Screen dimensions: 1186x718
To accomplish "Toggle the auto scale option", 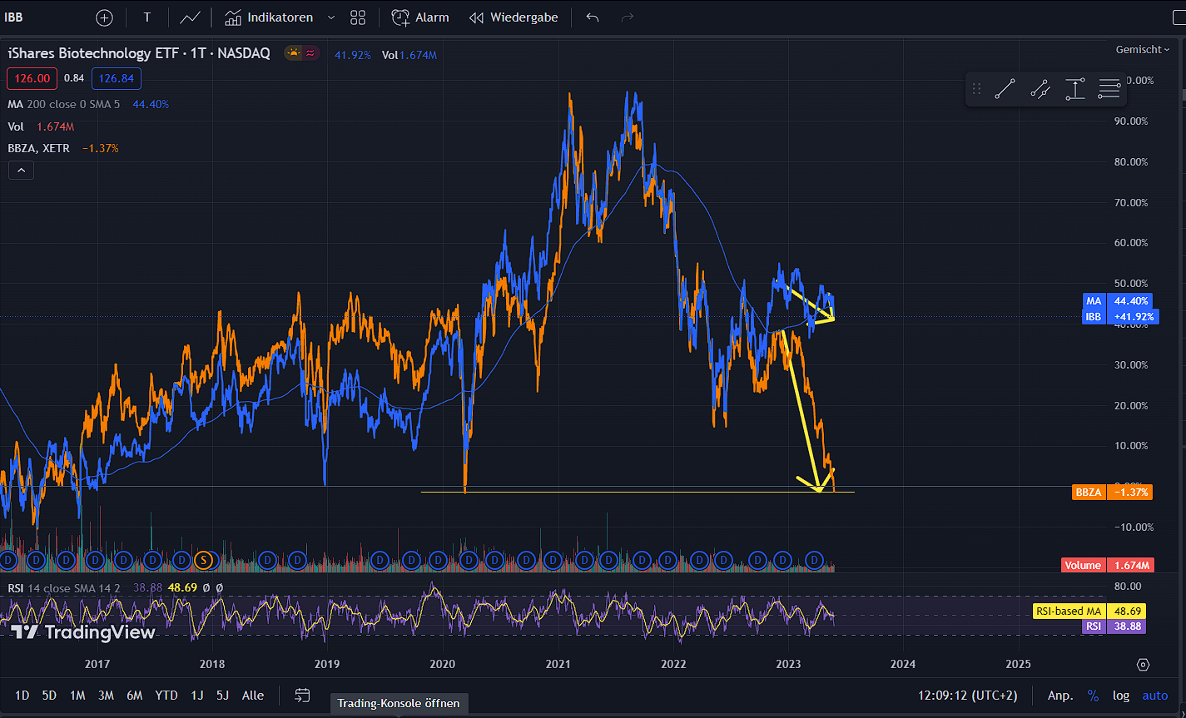I will (x=1155, y=696).
